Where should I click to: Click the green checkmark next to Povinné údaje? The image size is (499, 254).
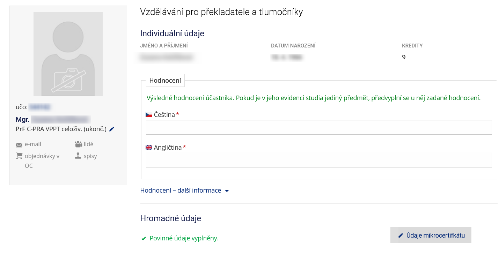[x=144, y=239]
